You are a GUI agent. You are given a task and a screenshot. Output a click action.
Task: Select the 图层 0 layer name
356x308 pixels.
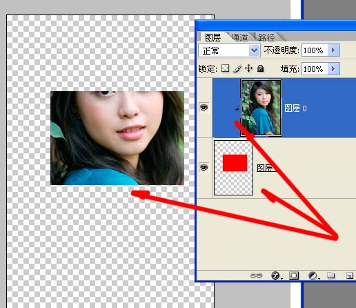[295, 108]
